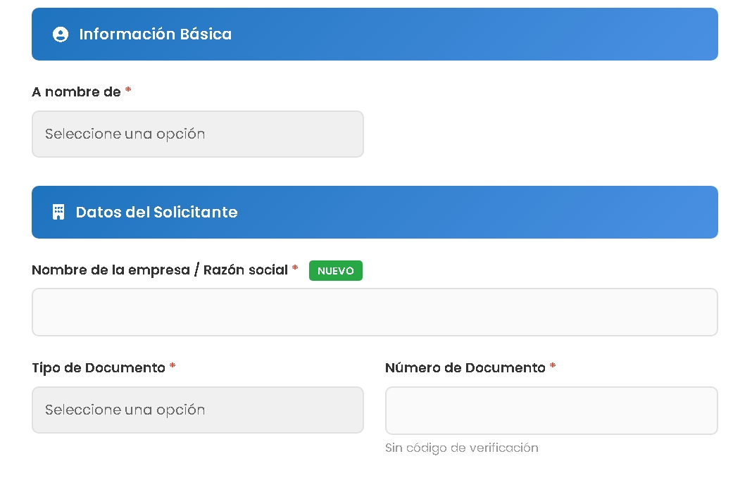Click the 'Sin código de verificación' helper text
Screen dimensions: 752x480
[x=461, y=448]
